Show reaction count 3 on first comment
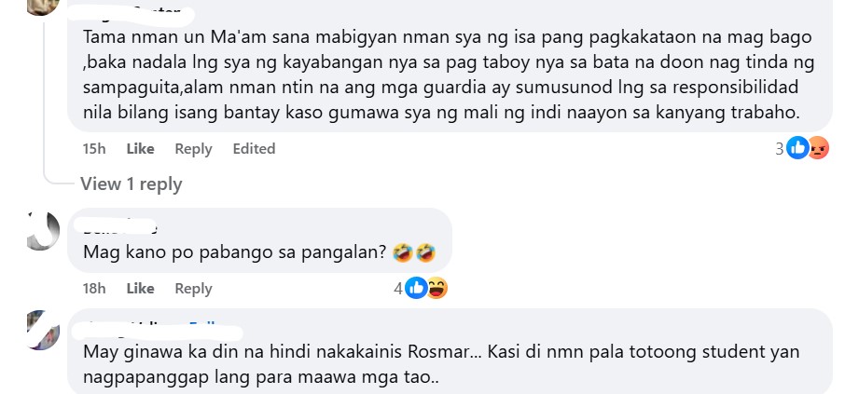845x394 pixels. pyautogui.click(x=780, y=148)
